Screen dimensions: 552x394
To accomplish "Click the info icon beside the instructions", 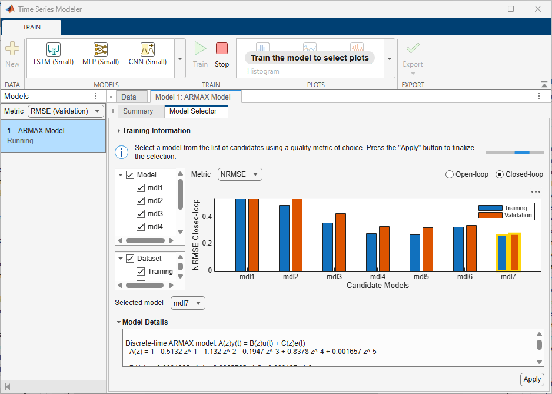I will [122, 153].
